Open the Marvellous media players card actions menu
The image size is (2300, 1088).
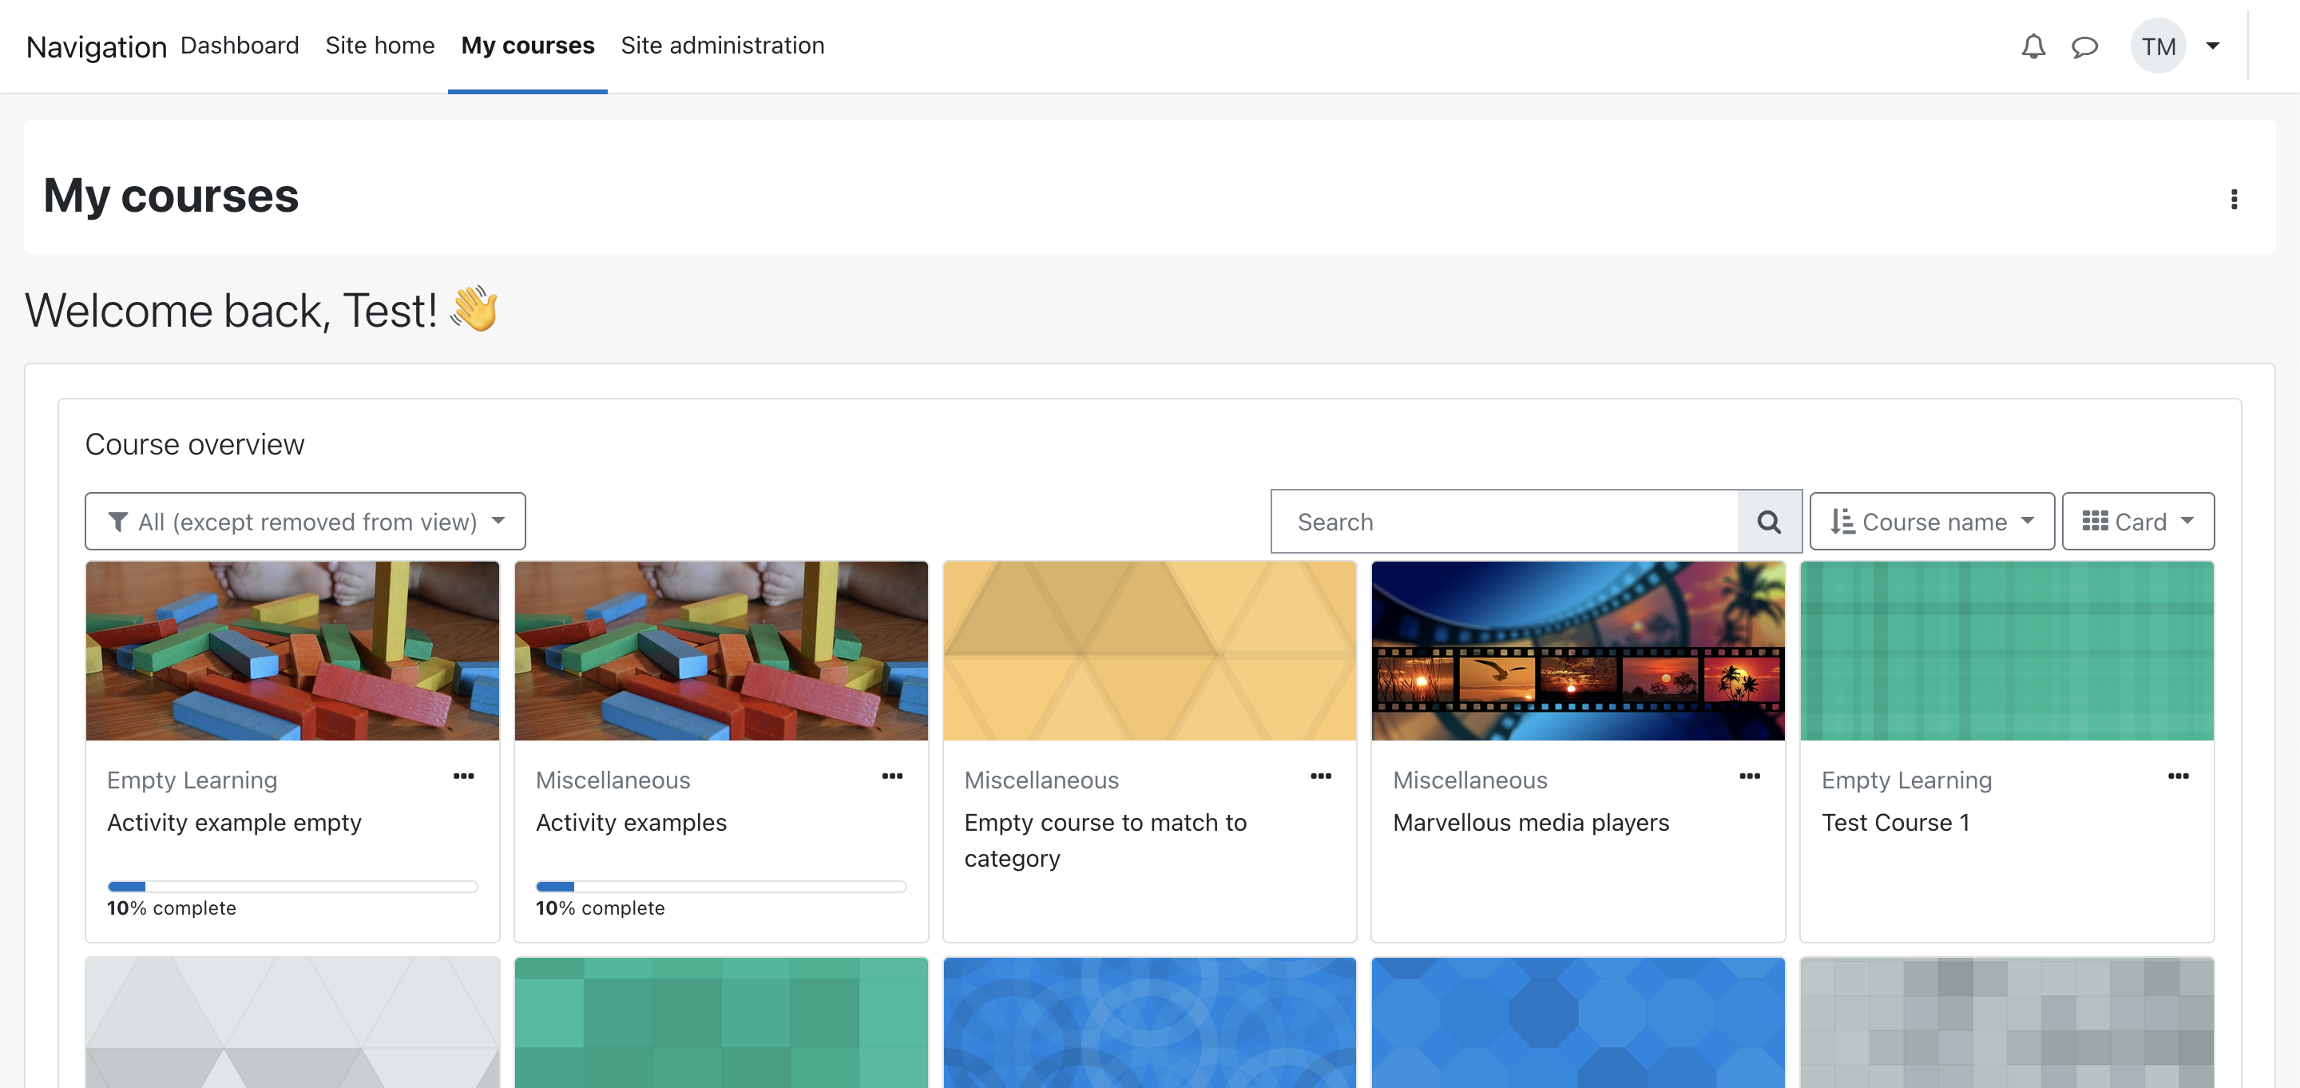click(1749, 776)
